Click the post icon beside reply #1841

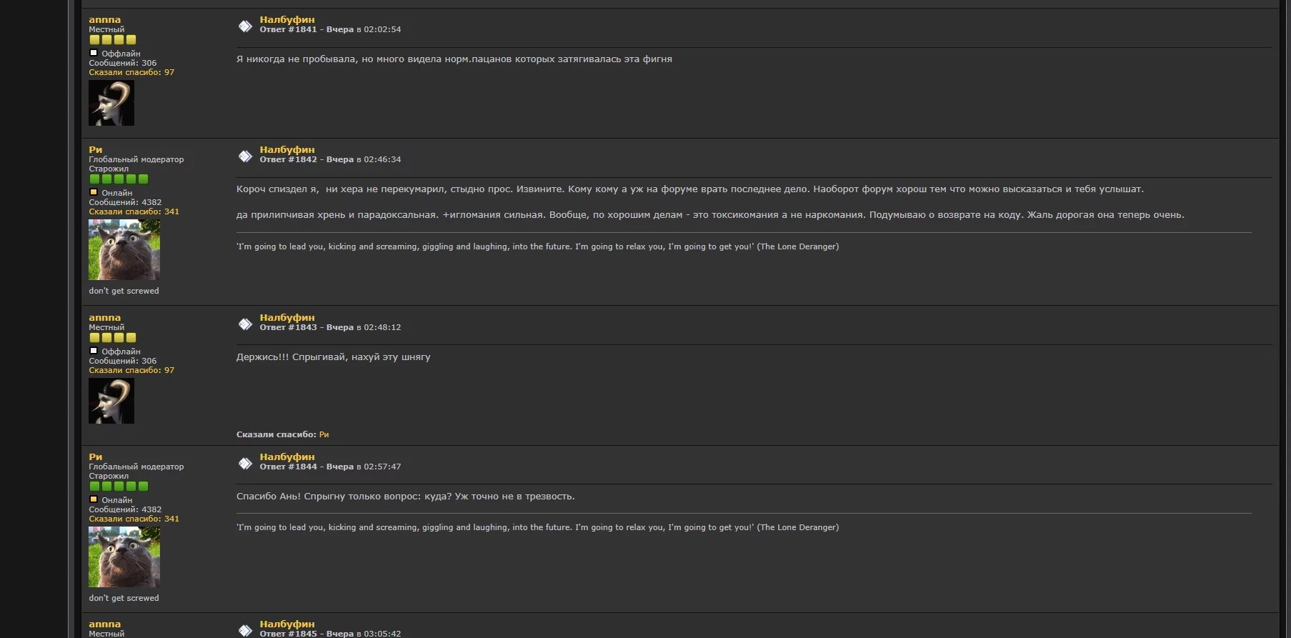[x=245, y=26]
